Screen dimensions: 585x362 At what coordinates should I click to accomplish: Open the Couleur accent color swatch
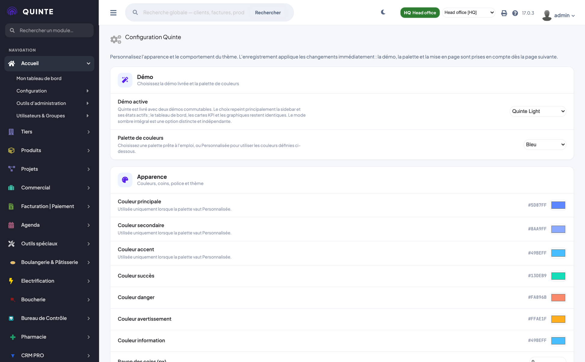pyautogui.click(x=558, y=253)
